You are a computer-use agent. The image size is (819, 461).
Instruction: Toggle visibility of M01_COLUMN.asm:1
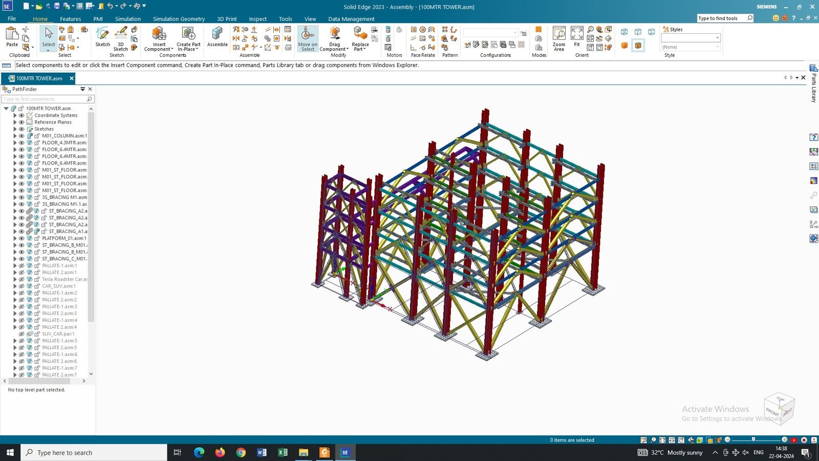pyautogui.click(x=21, y=136)
